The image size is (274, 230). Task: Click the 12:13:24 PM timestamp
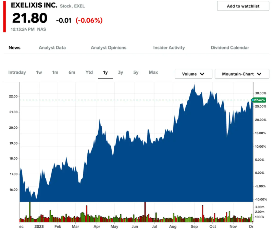click(23, 29)
